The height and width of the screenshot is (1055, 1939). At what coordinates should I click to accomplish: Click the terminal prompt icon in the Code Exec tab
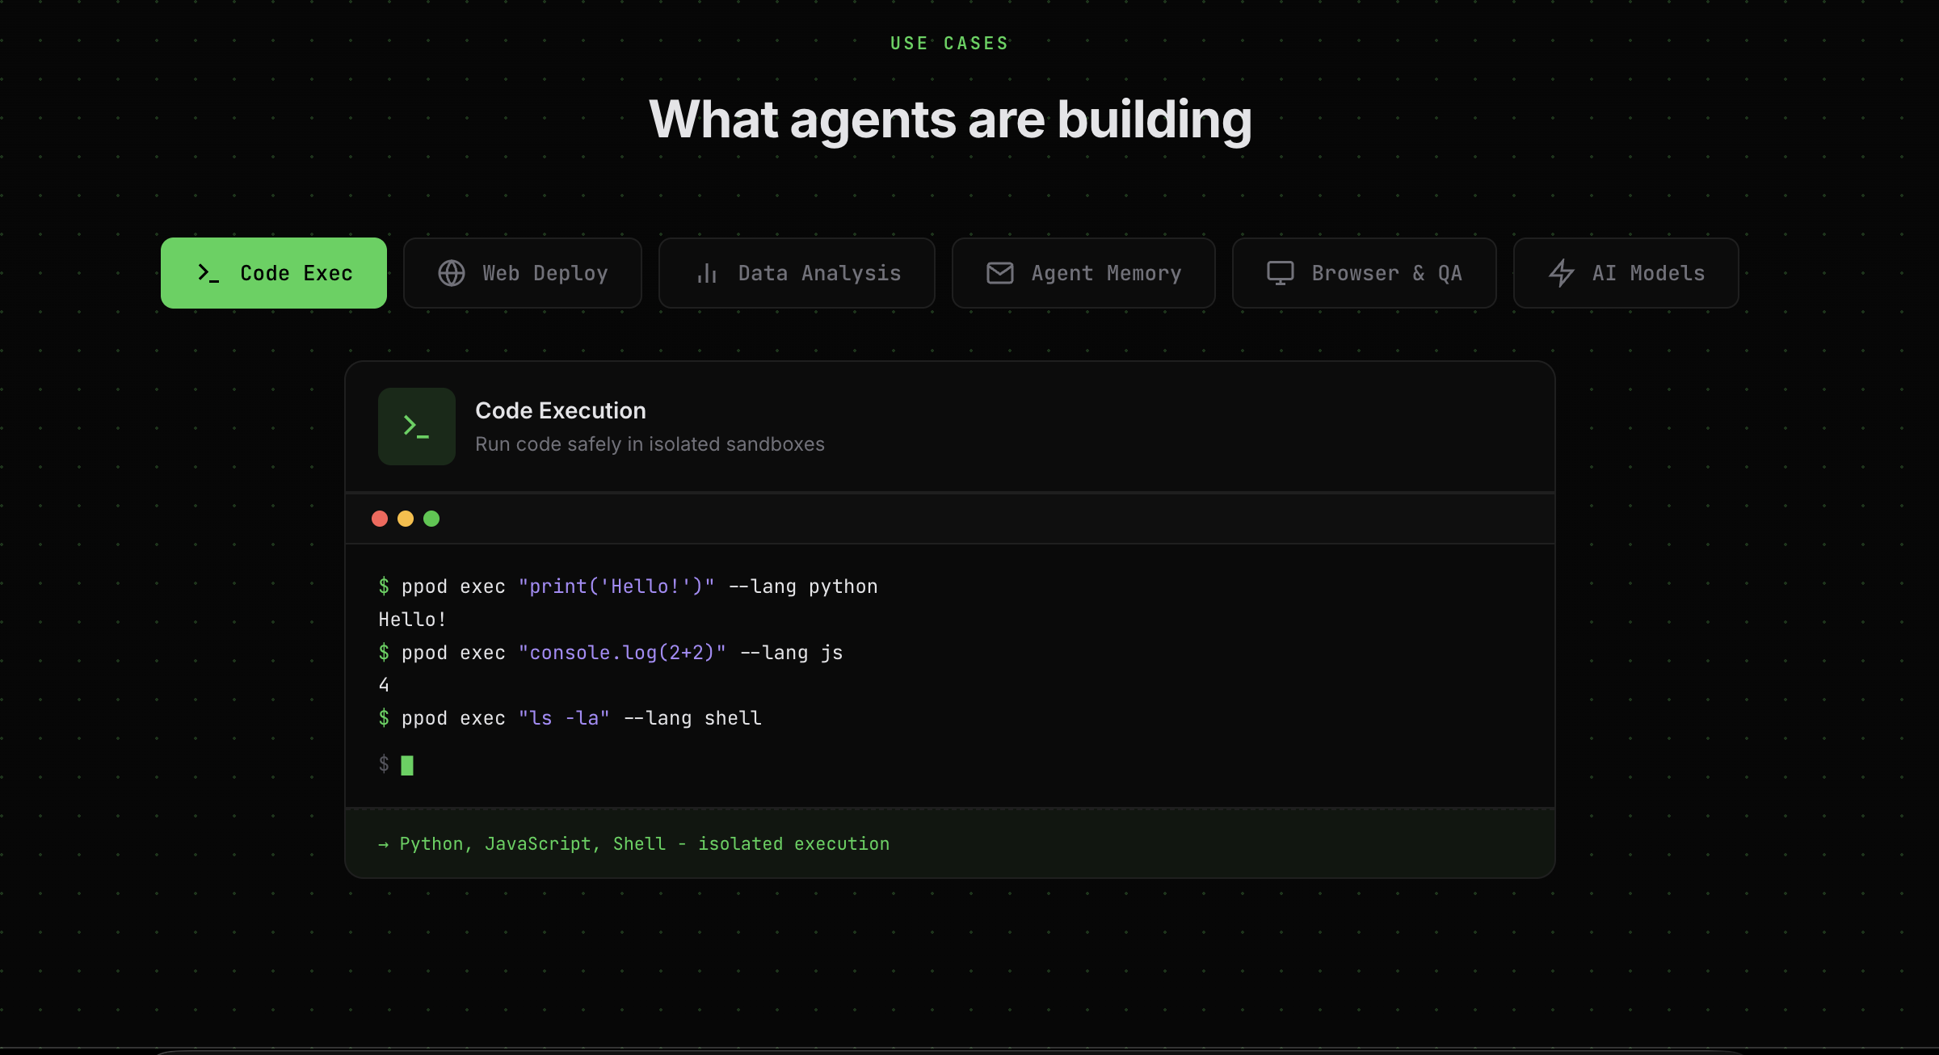click(208, 273)
